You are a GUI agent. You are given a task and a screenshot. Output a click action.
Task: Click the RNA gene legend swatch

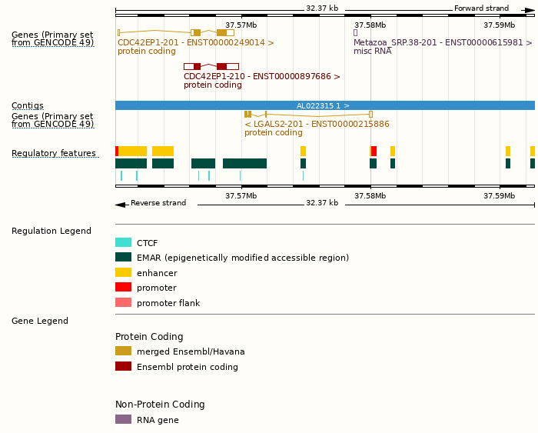[123, 419]
